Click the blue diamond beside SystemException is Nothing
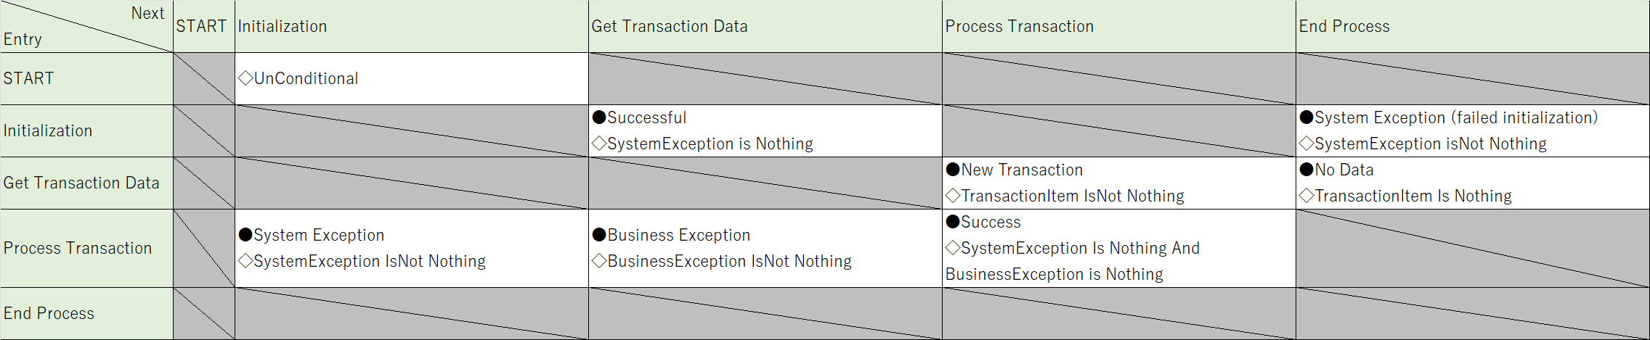Image resolution: width=1650 pixels, height=340 pixels. (x=599, y=144)
